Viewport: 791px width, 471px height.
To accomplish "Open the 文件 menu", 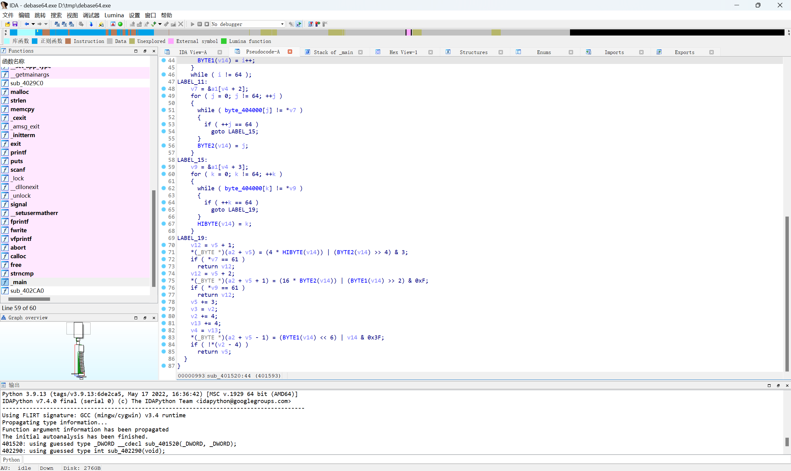I will (x=8, y=15).
